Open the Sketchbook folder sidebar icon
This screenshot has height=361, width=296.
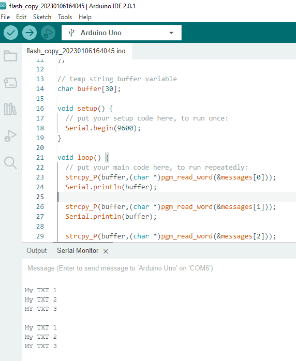pyautogui.click(x=10, y=56)
